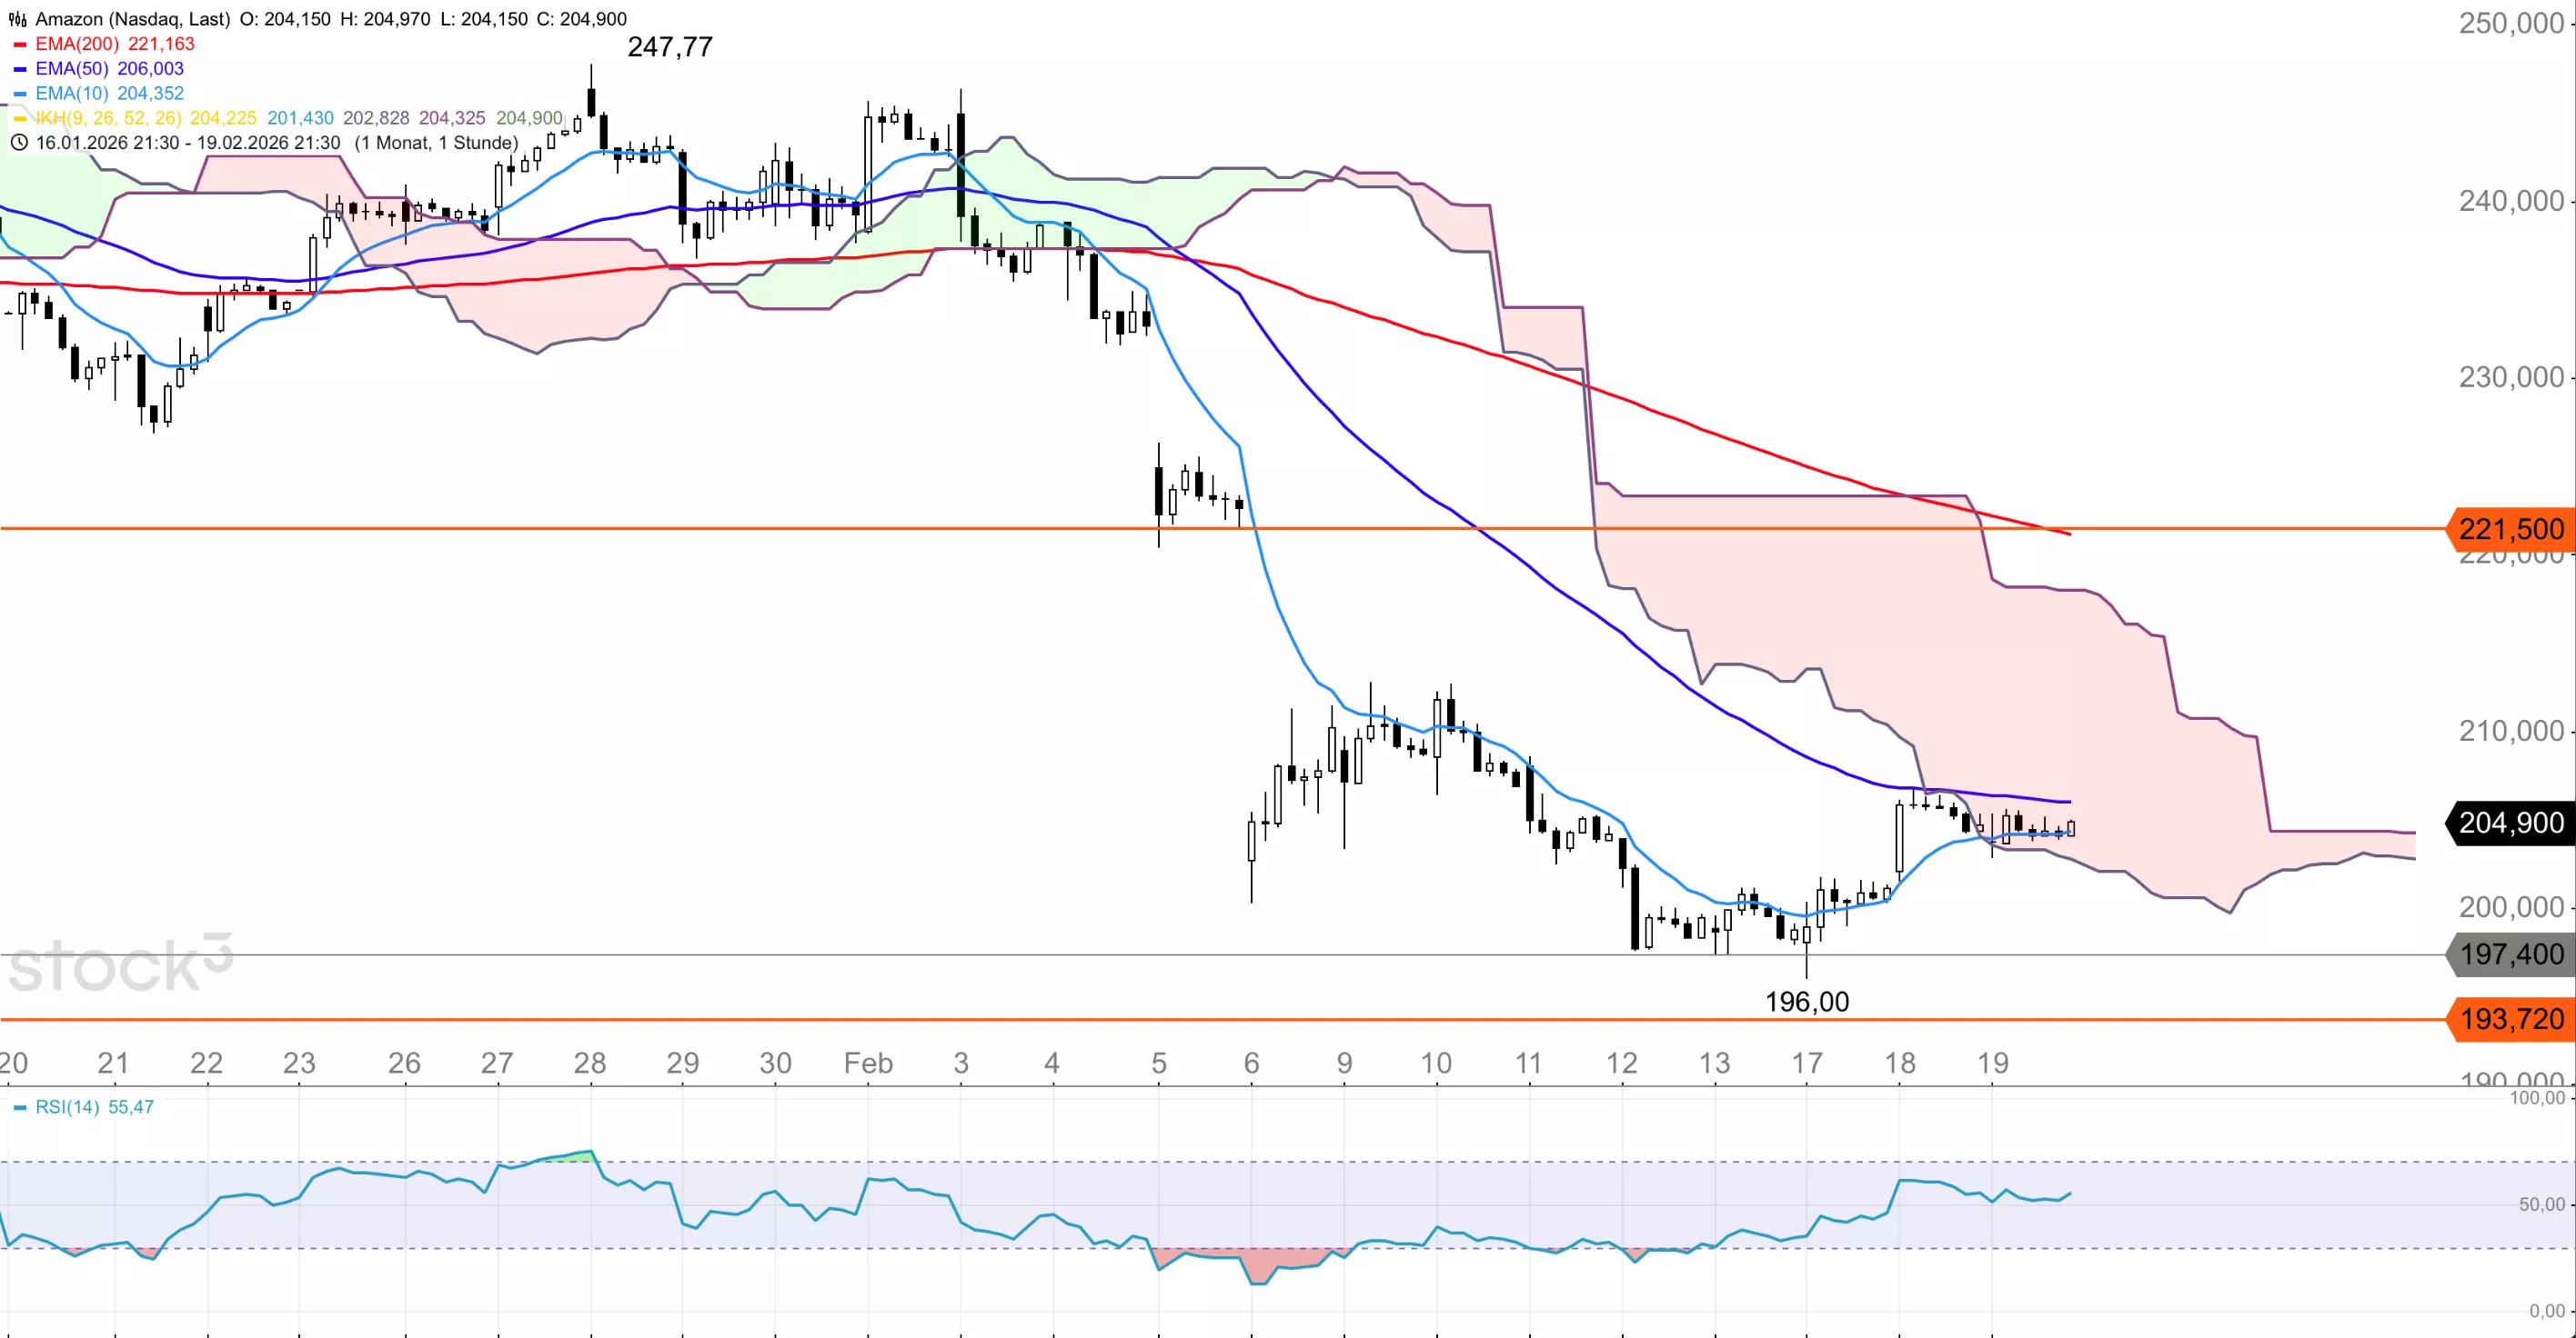This screenshot has height=1338, width=2576.
Task: Click the clock icon before the date range
Action: click(x=18, y=143)
